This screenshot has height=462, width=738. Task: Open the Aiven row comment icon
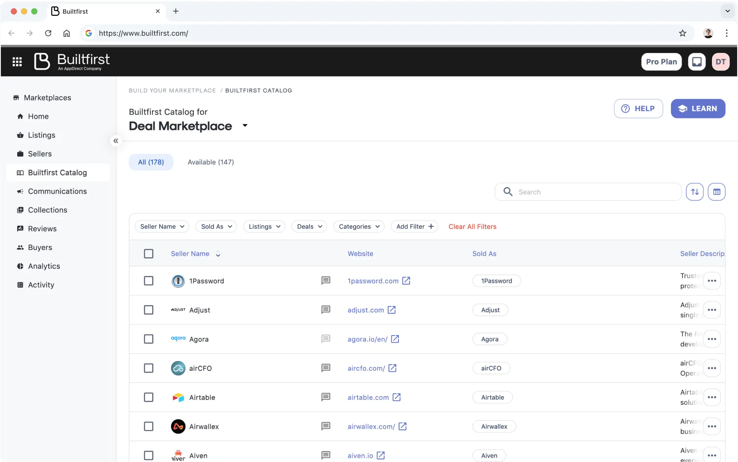pos(326,455)
